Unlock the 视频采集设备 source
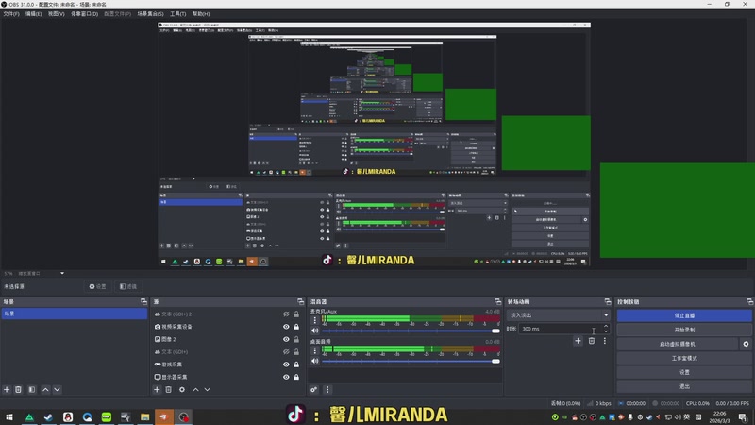Viewport: 755px width, 425px height. [x=296, y=327]
